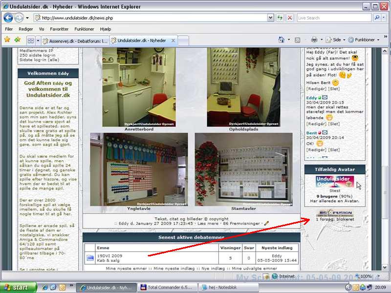Viewport: 391px width, 293px height.
Task: Click the RSS feeds icon
Action: coord(297,40)
